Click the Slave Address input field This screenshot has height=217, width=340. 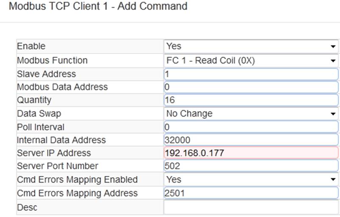pos(251,74)
